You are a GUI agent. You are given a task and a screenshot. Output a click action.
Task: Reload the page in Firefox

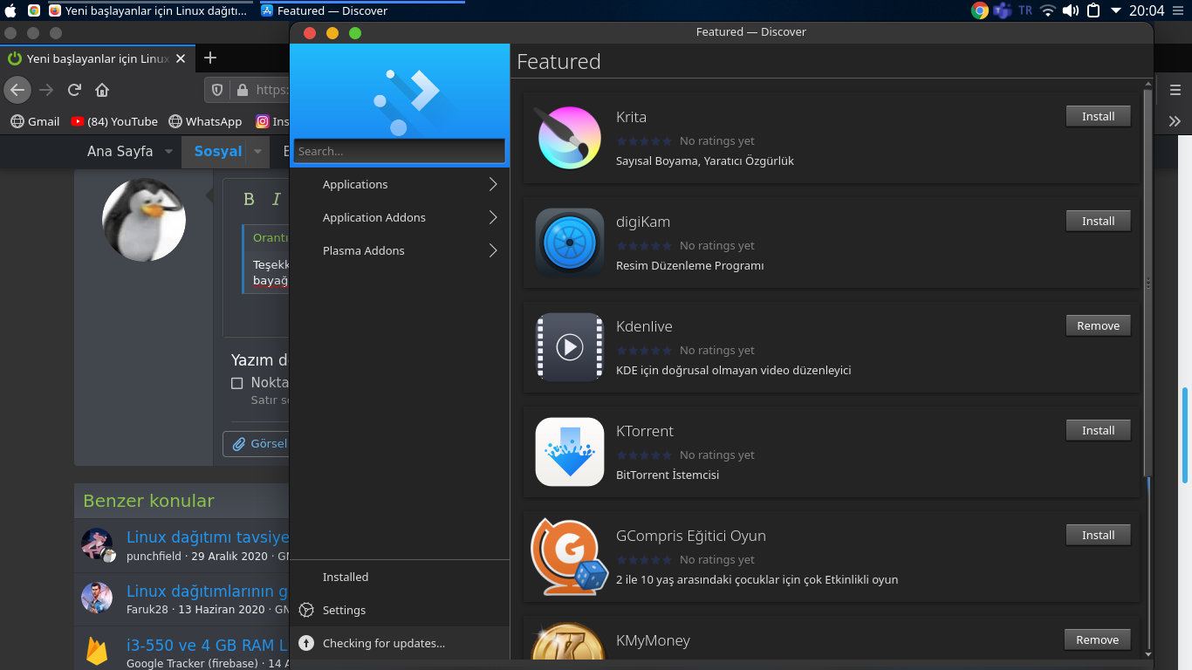click(x=74, y=90)
